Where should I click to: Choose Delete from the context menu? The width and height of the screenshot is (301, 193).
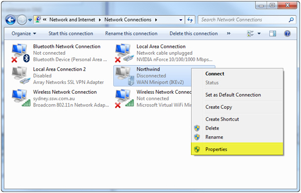[237, 128]
